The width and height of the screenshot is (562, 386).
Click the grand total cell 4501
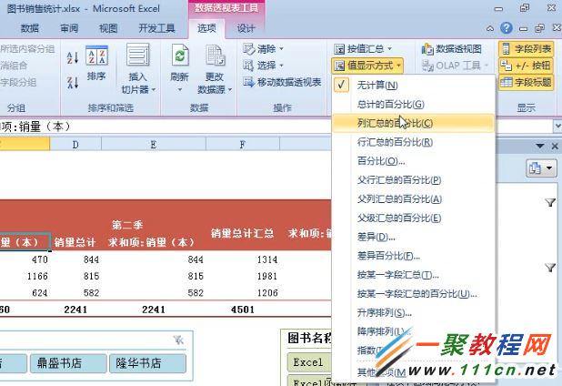point(243,310)
